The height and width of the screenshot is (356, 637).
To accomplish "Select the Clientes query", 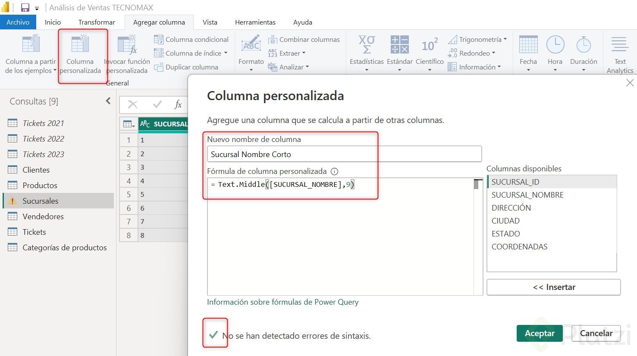I will point(58,170).
